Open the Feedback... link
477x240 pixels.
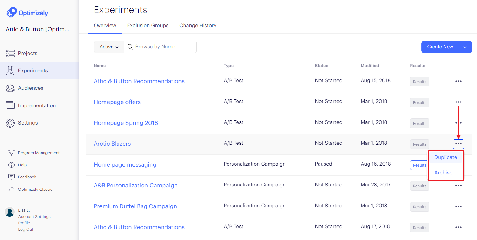tap(28, 177)
